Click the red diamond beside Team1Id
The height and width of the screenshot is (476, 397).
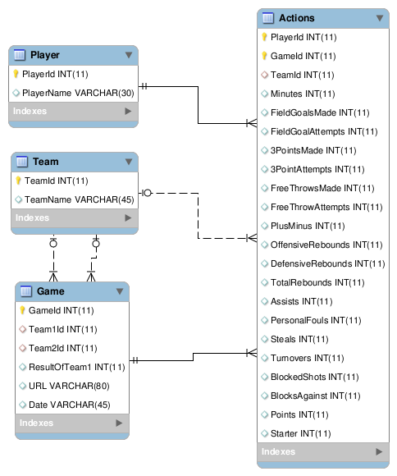22,329
